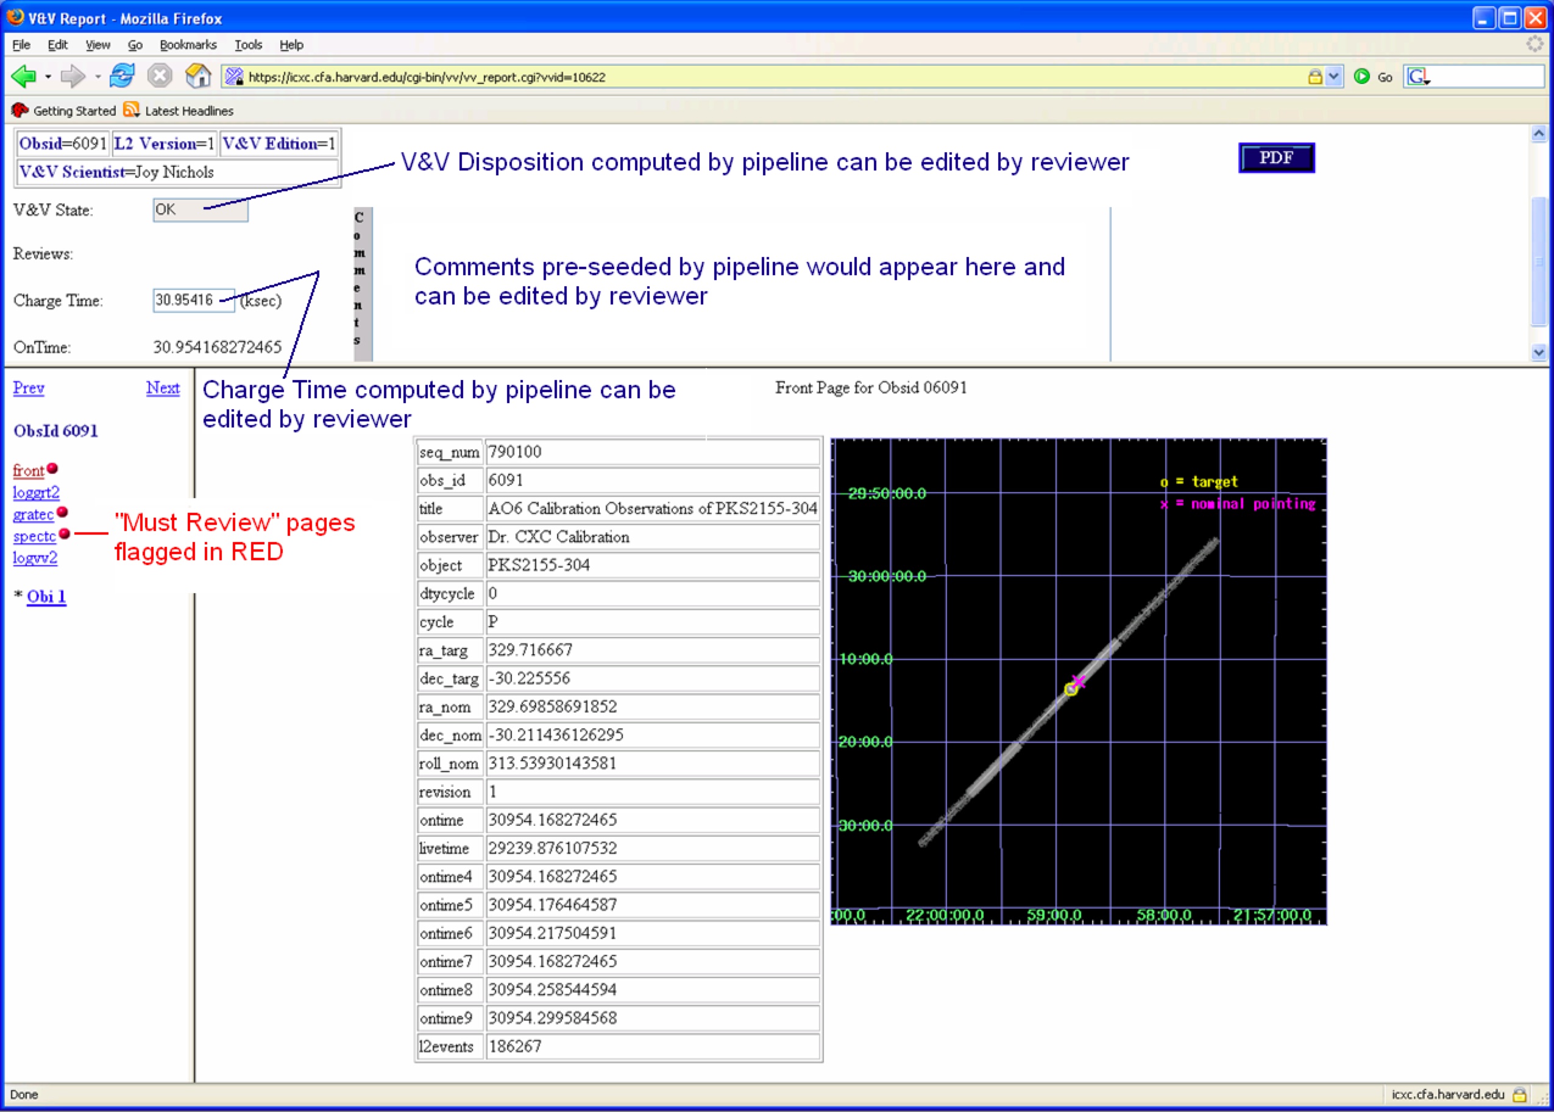Screen dimensions: 1554x1112
Task: Click the Firefox activity throbber icon
Action: pyautogui.click(x=1535, y=44)
